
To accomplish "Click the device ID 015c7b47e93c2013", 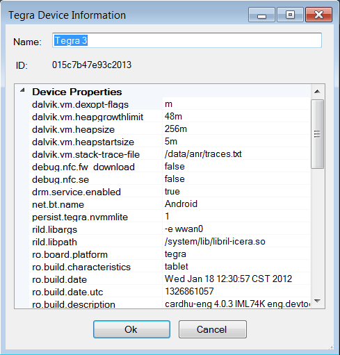I will 92,65.
